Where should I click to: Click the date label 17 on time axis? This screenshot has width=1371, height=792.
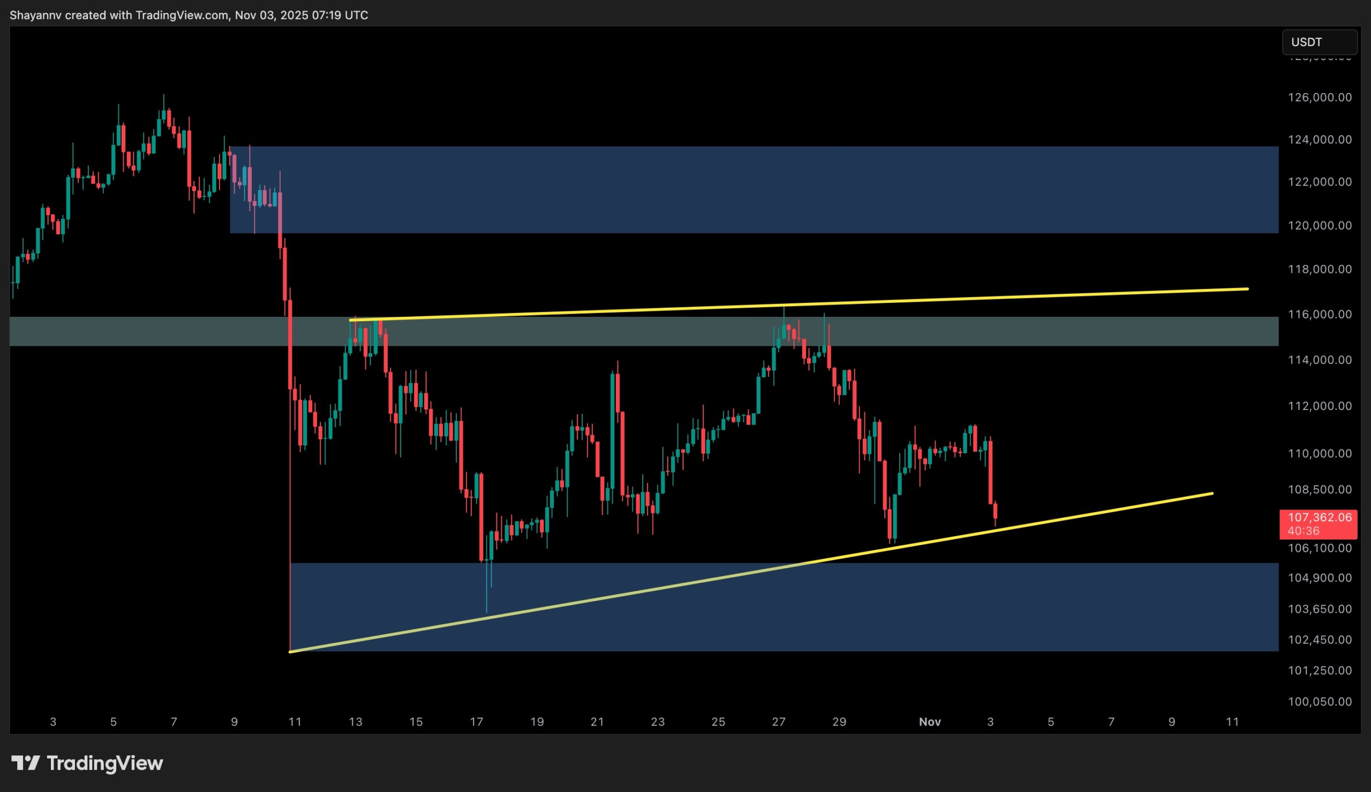click(476, 722)
